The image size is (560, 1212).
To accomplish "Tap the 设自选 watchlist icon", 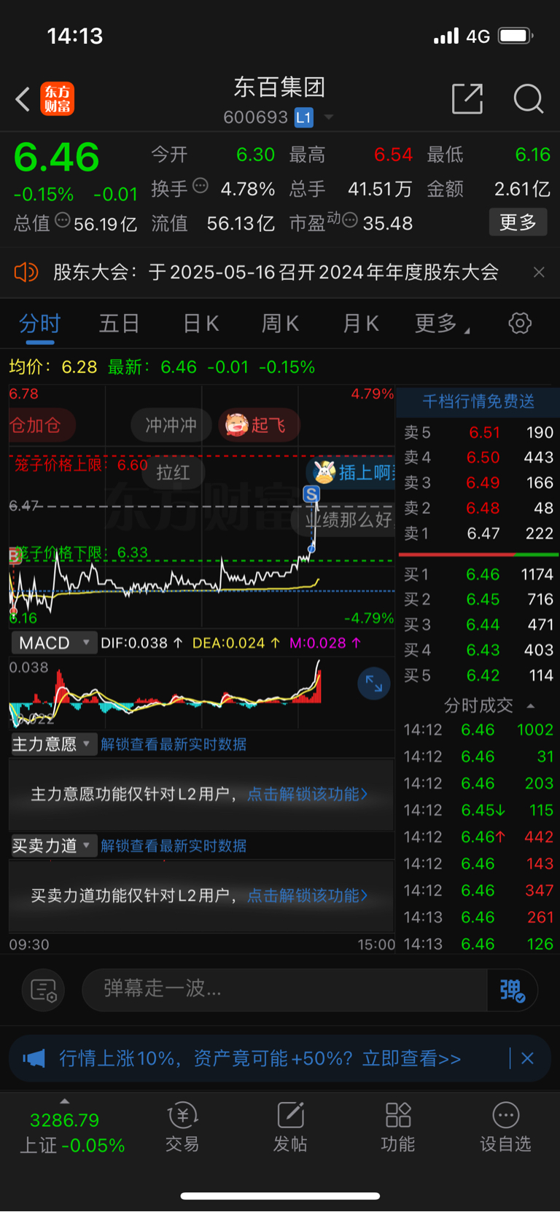I will [506, 1127].
